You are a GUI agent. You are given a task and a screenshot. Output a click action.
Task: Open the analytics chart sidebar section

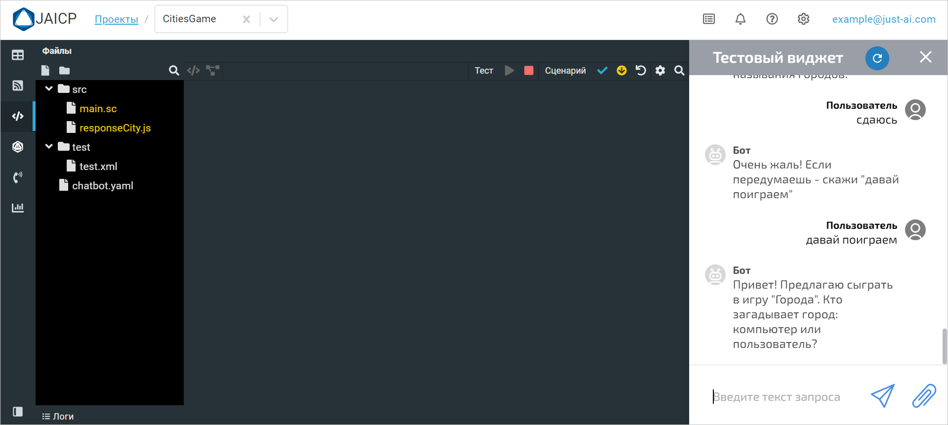[18, 208]
